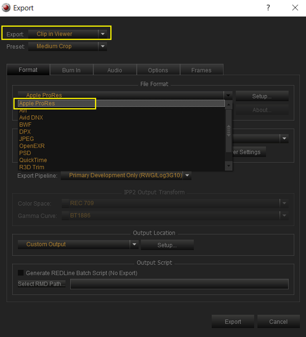This screenshot has width=306, height=337.
Task: Collapse the File Format dropdown arrow
Action: click(x=228, y=95)
